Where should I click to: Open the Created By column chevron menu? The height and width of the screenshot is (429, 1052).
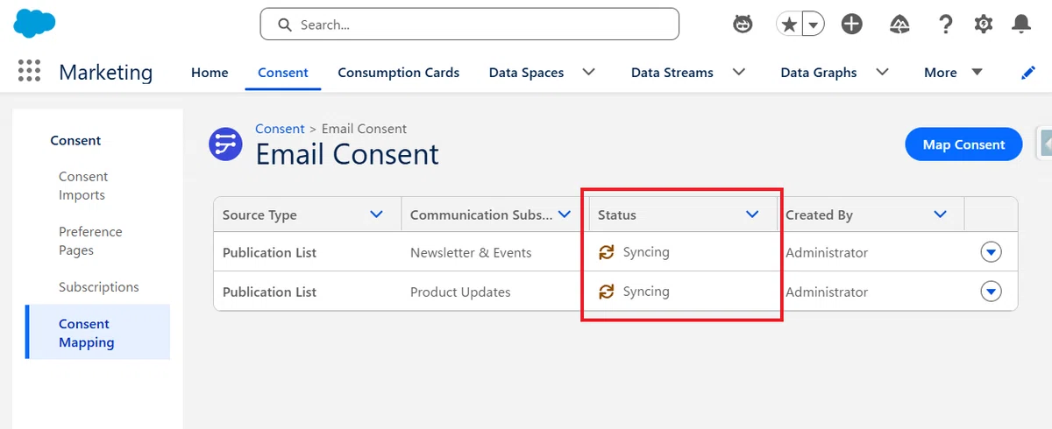pos(941,214)
